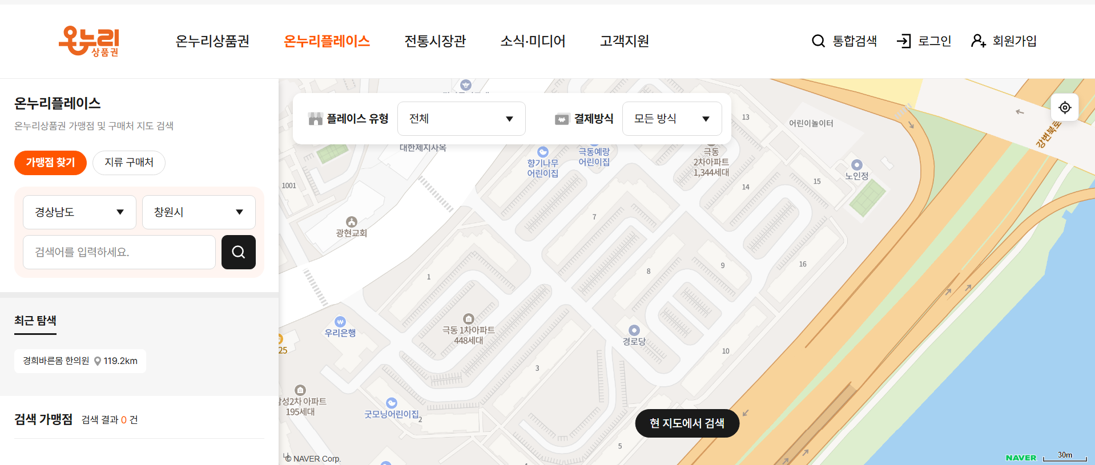This screenshot has width=1095, height=465.
Task: Click the current location target icon
Action: pos(1065,107)
